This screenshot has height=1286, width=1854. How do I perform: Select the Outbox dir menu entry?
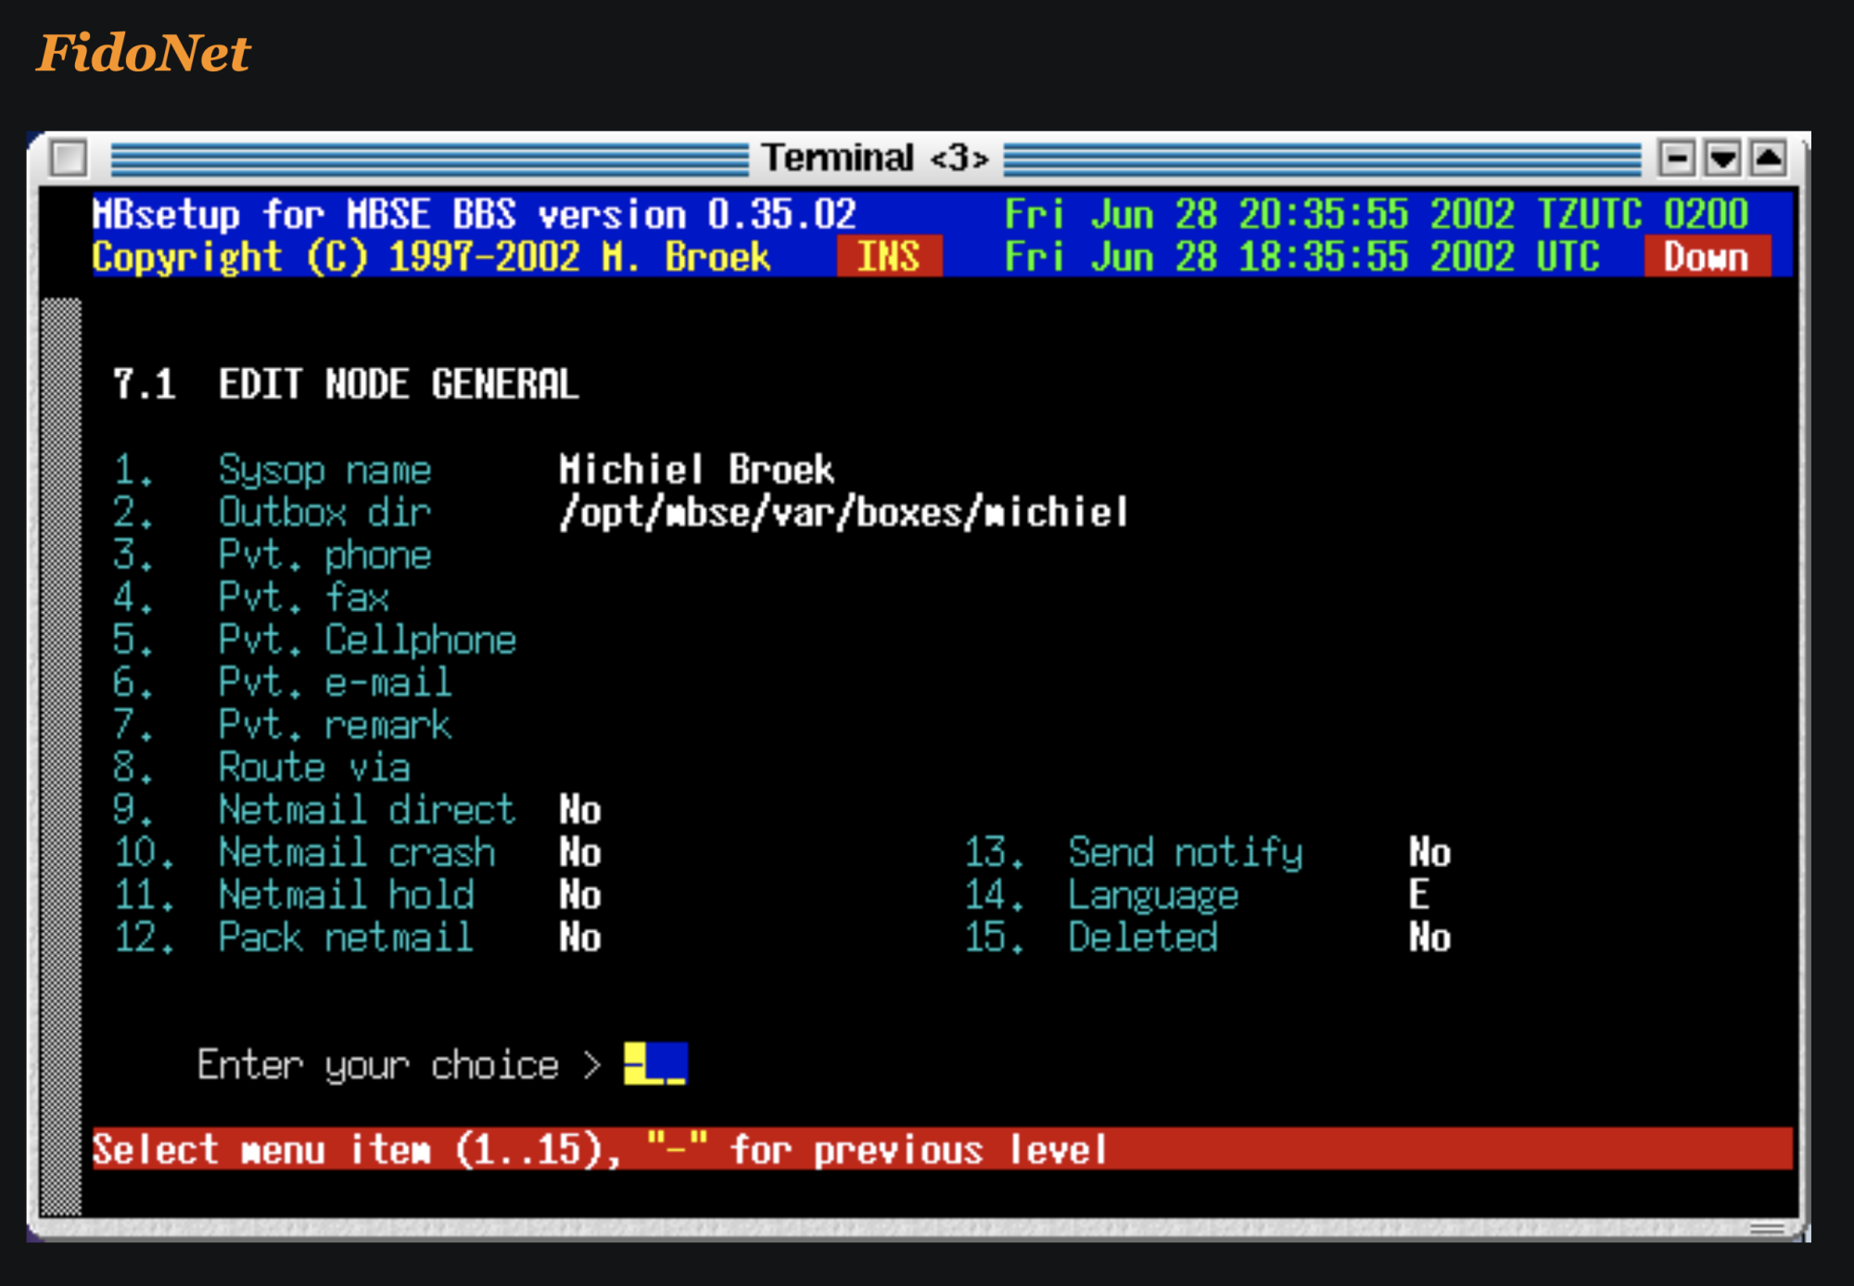324,513
